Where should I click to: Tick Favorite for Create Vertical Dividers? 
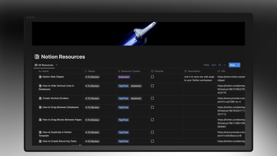click(x=152, y=98)
